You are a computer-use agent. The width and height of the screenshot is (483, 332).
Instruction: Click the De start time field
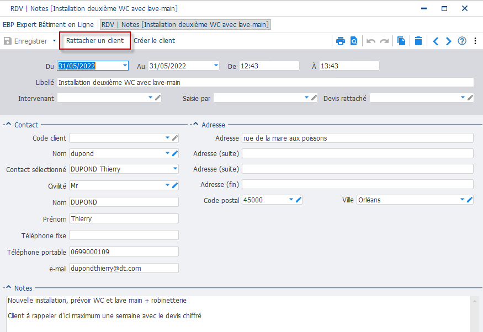coord(269,66)
